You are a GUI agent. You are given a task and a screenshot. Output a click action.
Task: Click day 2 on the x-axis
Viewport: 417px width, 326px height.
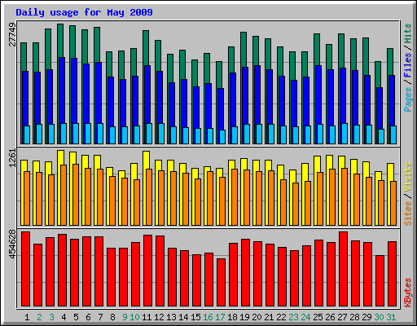pos(39,317)
